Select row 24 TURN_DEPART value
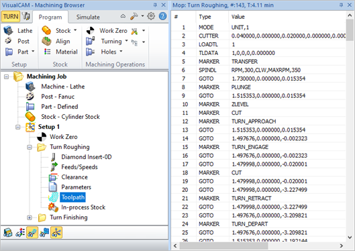Viewport: 355px width, 251px height. pos(250,224)
